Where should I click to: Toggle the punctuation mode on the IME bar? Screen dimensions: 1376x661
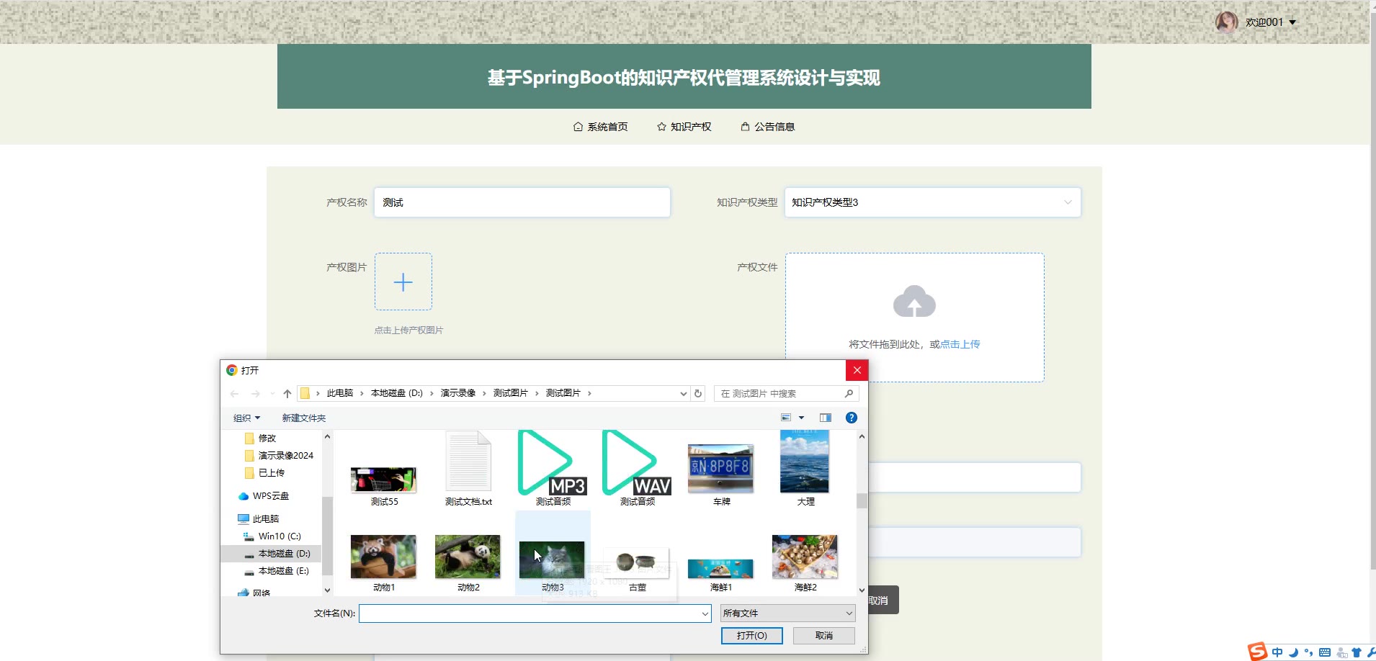click(x=1308, y=652)
